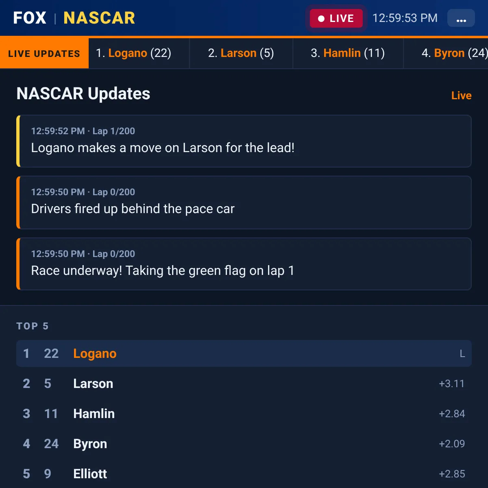Image resolution: width=488 pixels, height=488 pixels.
Task: Select Hamlin row in Top 5 standings
Action: coord(244,414)
